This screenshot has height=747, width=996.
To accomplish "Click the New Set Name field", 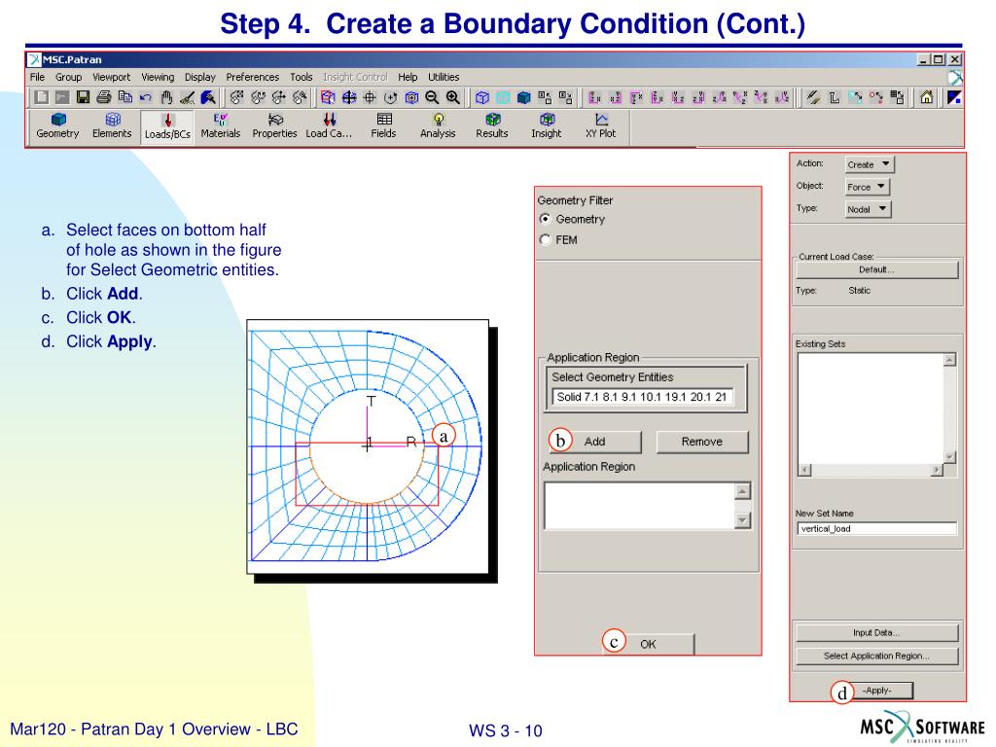I will [x=876, y=528].
